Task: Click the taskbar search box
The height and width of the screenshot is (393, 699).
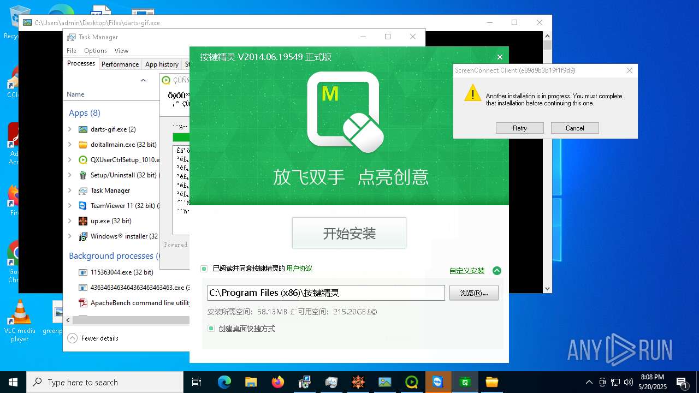Action: click(x=105, y=382)
